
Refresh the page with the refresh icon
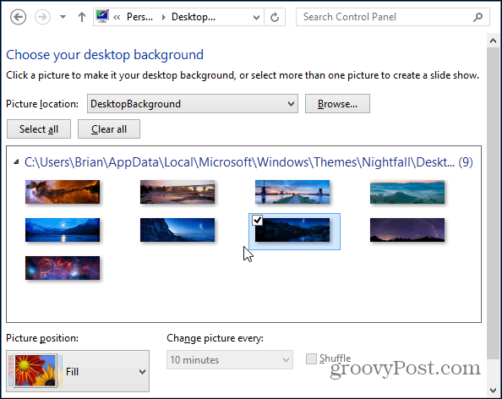275,17
